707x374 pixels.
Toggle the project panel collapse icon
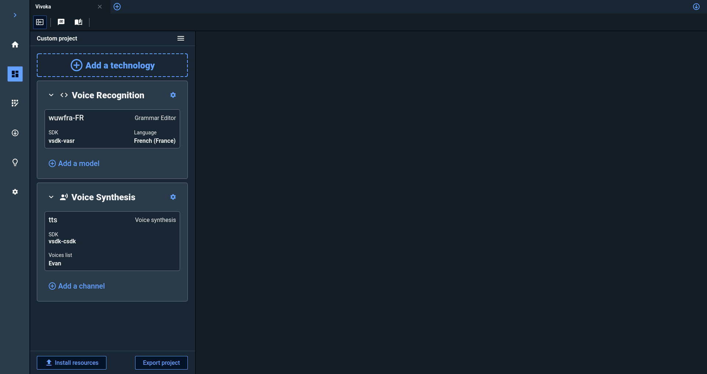pos(40,22)
